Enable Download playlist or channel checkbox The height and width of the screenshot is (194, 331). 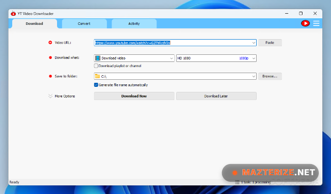click(x=96, y=66)
